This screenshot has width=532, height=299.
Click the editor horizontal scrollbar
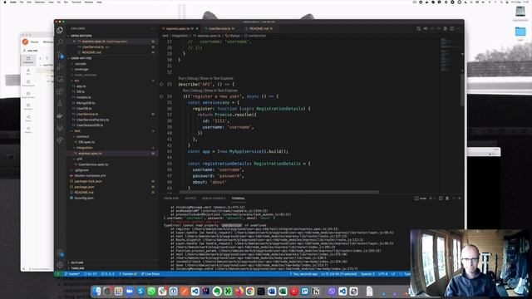278,192
